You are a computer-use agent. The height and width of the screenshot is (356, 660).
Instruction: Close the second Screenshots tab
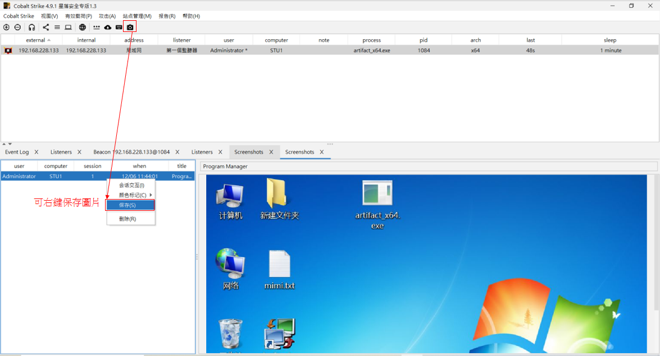point(322,152)
